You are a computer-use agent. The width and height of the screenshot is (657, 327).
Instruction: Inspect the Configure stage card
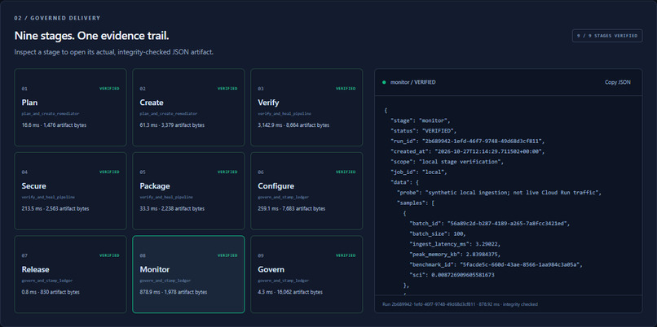[x=306, y=190]
